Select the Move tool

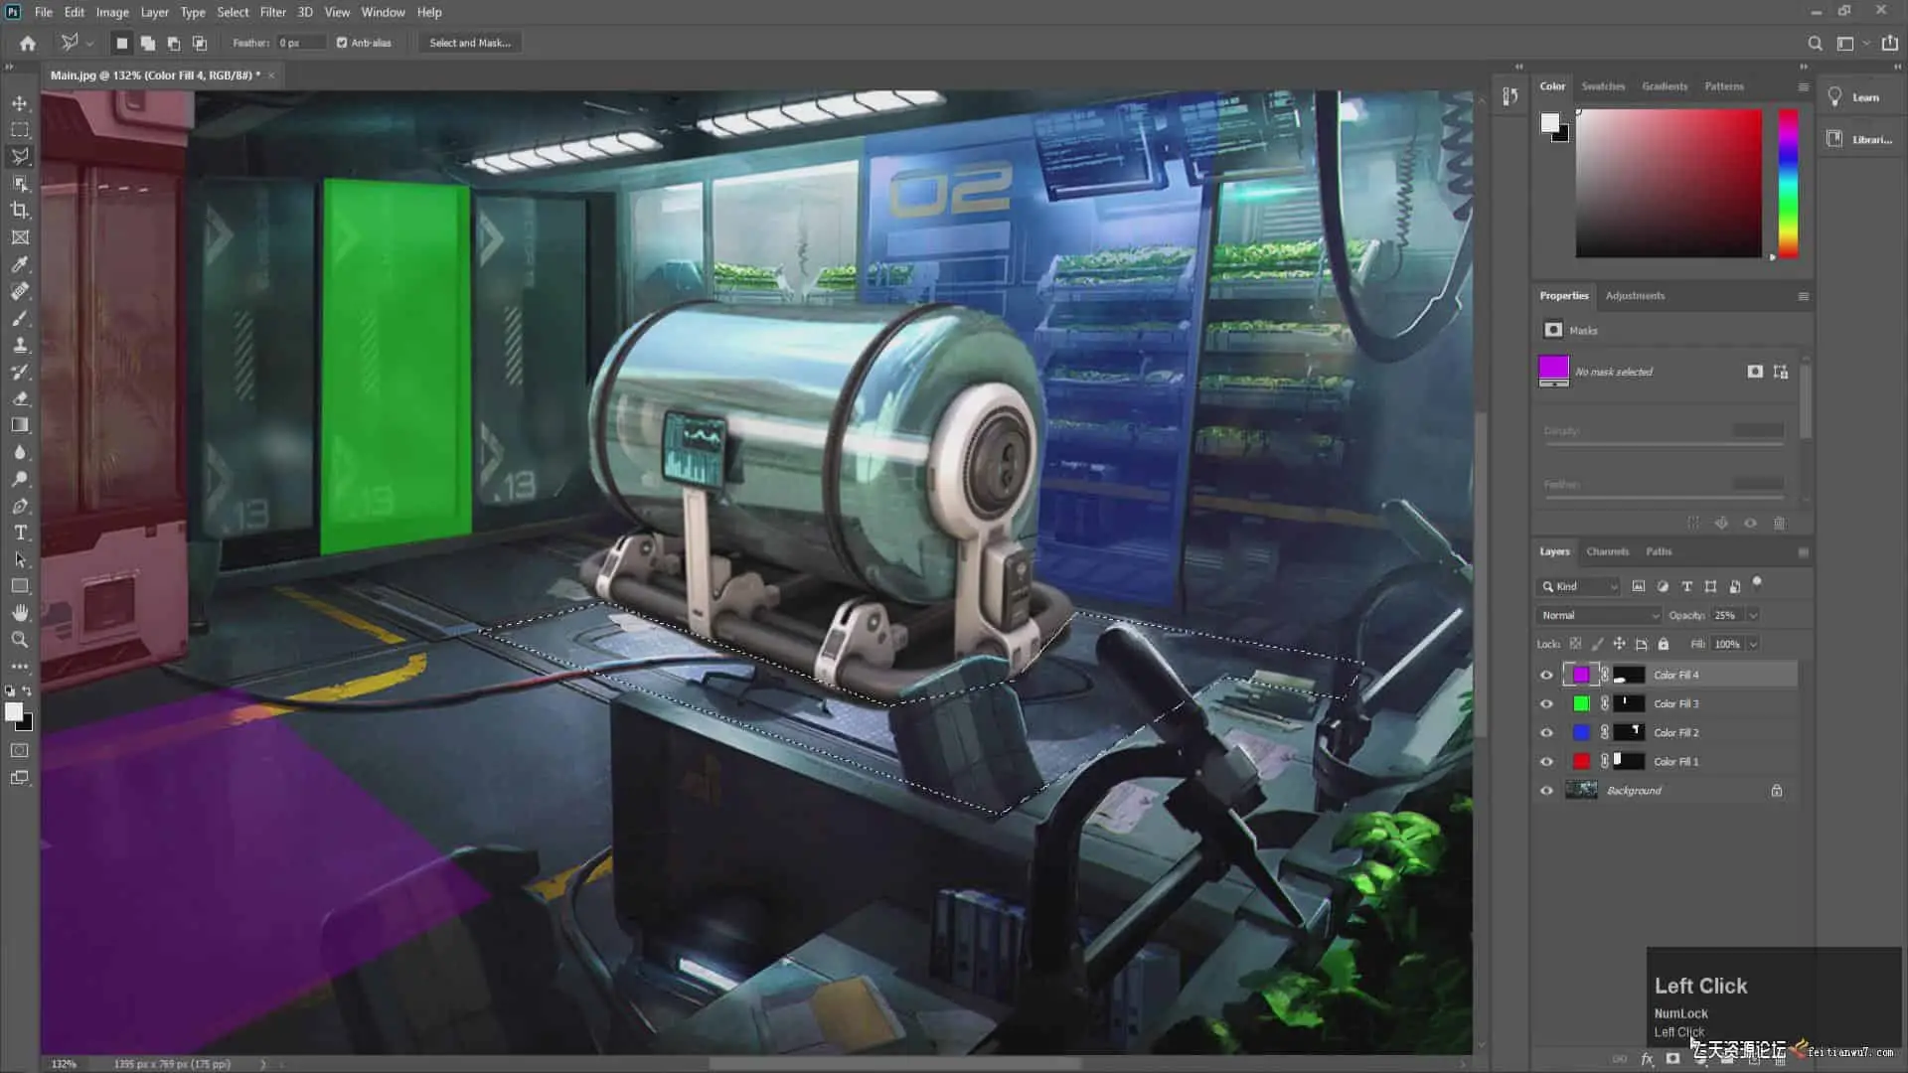(20, 103)
